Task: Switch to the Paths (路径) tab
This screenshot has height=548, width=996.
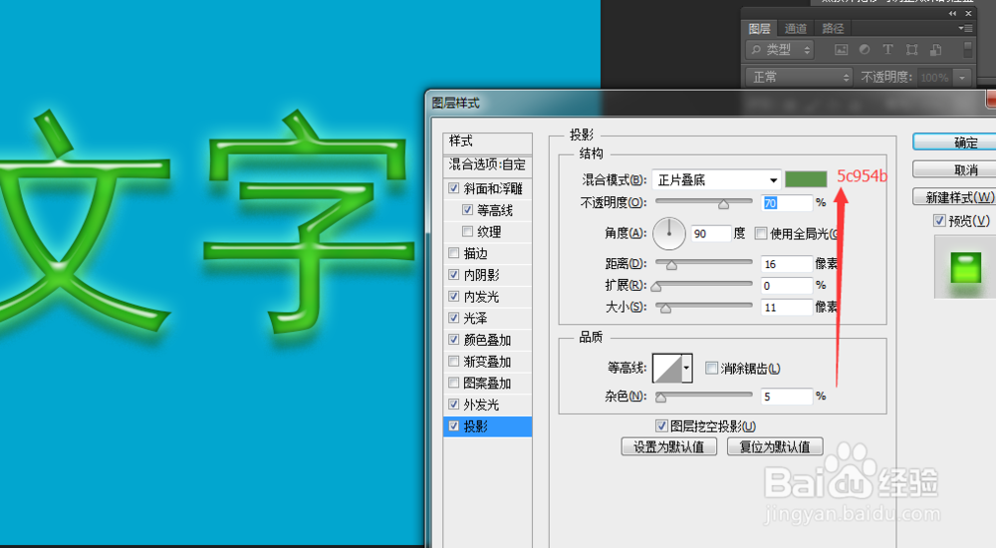Action: 833,29
